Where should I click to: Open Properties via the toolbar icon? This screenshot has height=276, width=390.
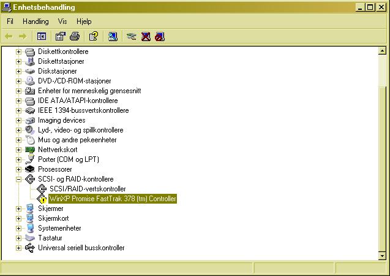(x=60, y=37)
